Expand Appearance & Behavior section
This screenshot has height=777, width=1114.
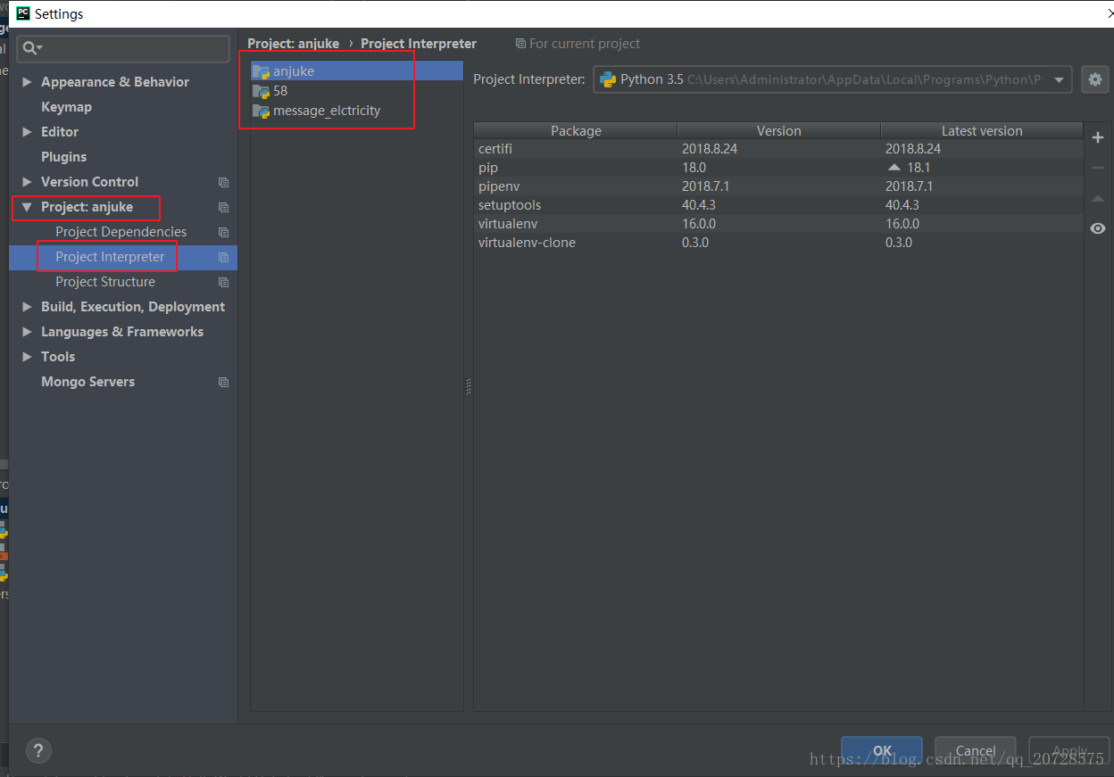tap(27, 82)
